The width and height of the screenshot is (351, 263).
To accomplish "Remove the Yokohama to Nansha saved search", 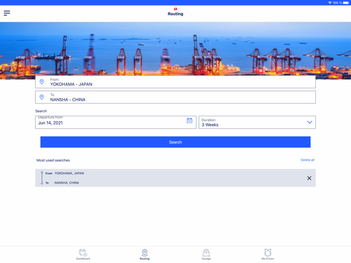I will [309, 178].
